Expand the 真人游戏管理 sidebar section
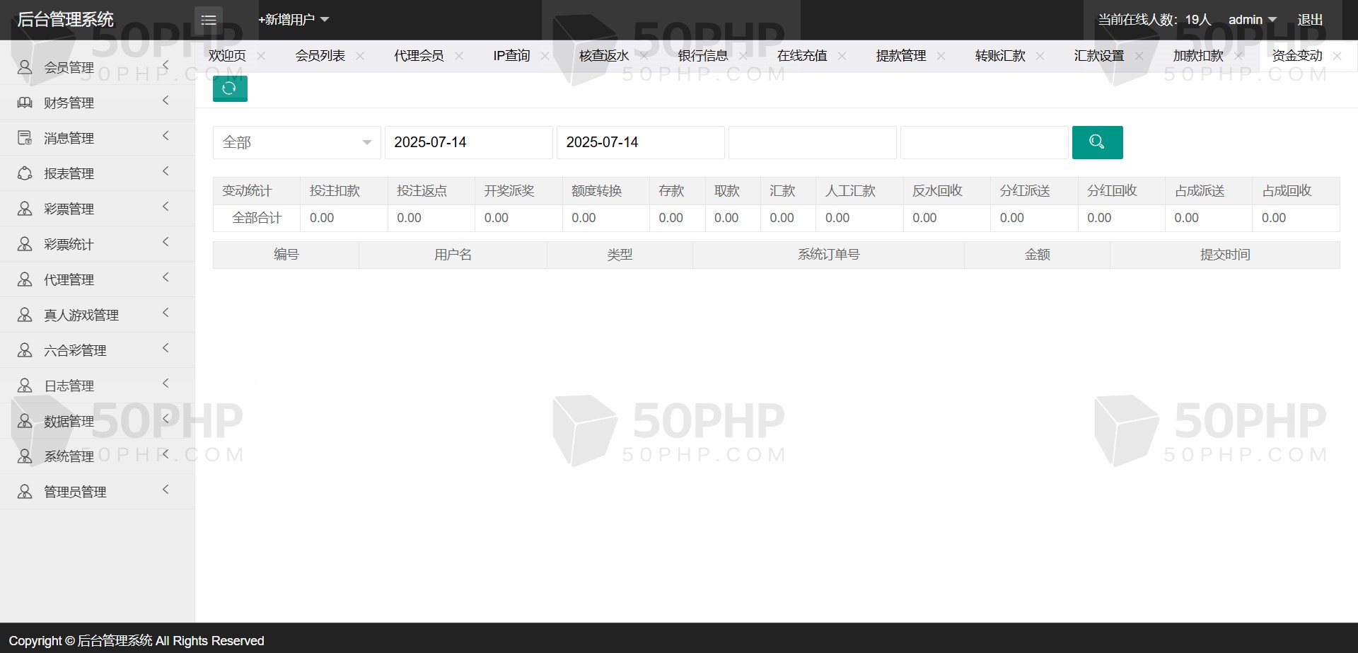 [97, 315]
